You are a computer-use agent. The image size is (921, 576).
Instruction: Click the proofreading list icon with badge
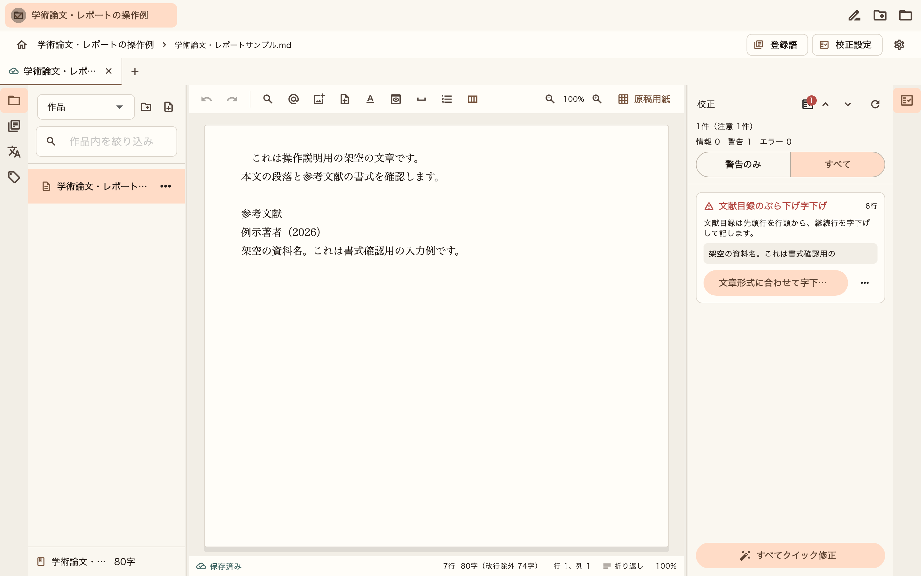(807, 104)
